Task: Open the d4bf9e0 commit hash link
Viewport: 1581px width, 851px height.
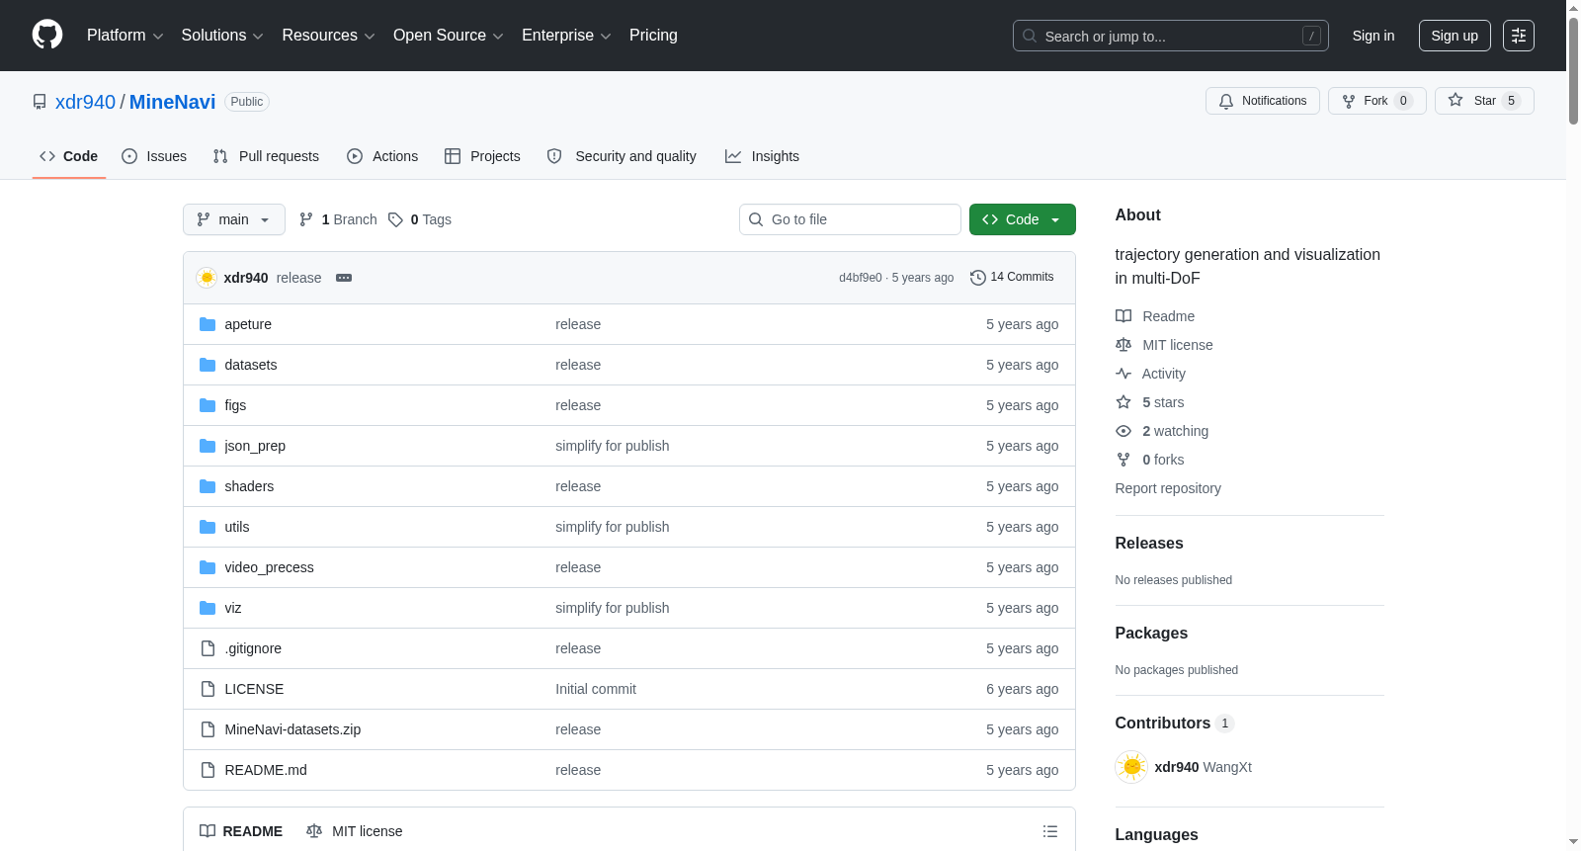Action: point(860,278)
